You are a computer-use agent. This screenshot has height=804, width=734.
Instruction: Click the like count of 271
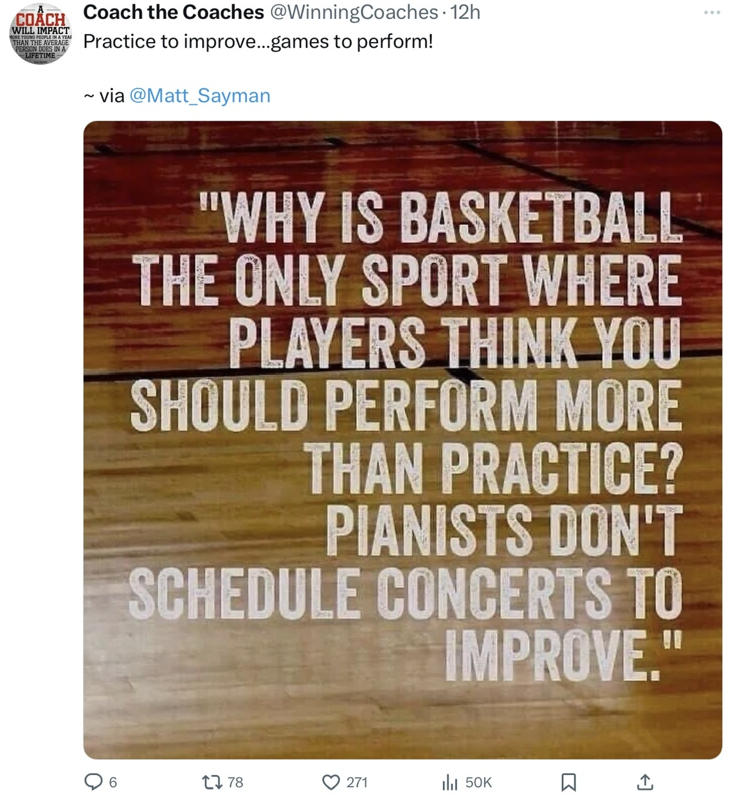tap(357, 782)
